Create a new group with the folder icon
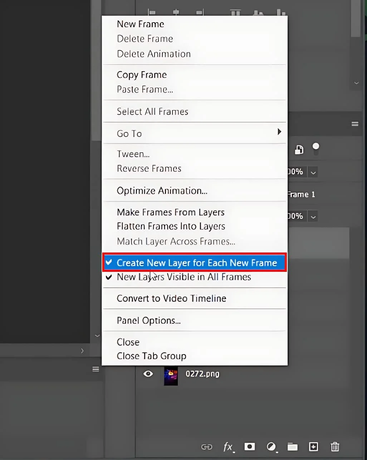The height and width of the screenshot is (460, 367). pyautogui.click(x=292, y=447)
